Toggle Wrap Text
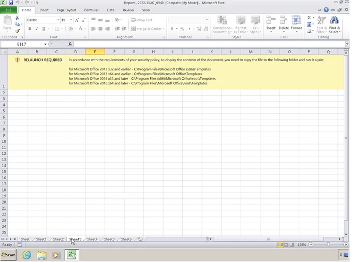Screen dimensions: 352x262 click(141, 20)
